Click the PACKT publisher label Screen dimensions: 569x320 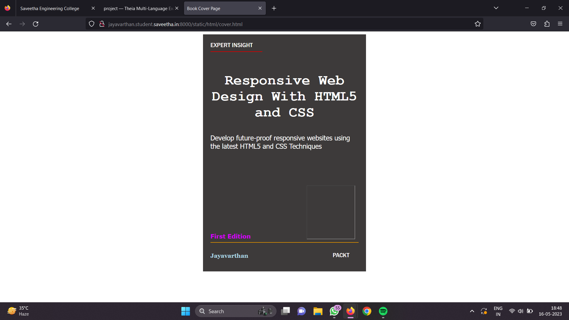(x=341, y=255)
